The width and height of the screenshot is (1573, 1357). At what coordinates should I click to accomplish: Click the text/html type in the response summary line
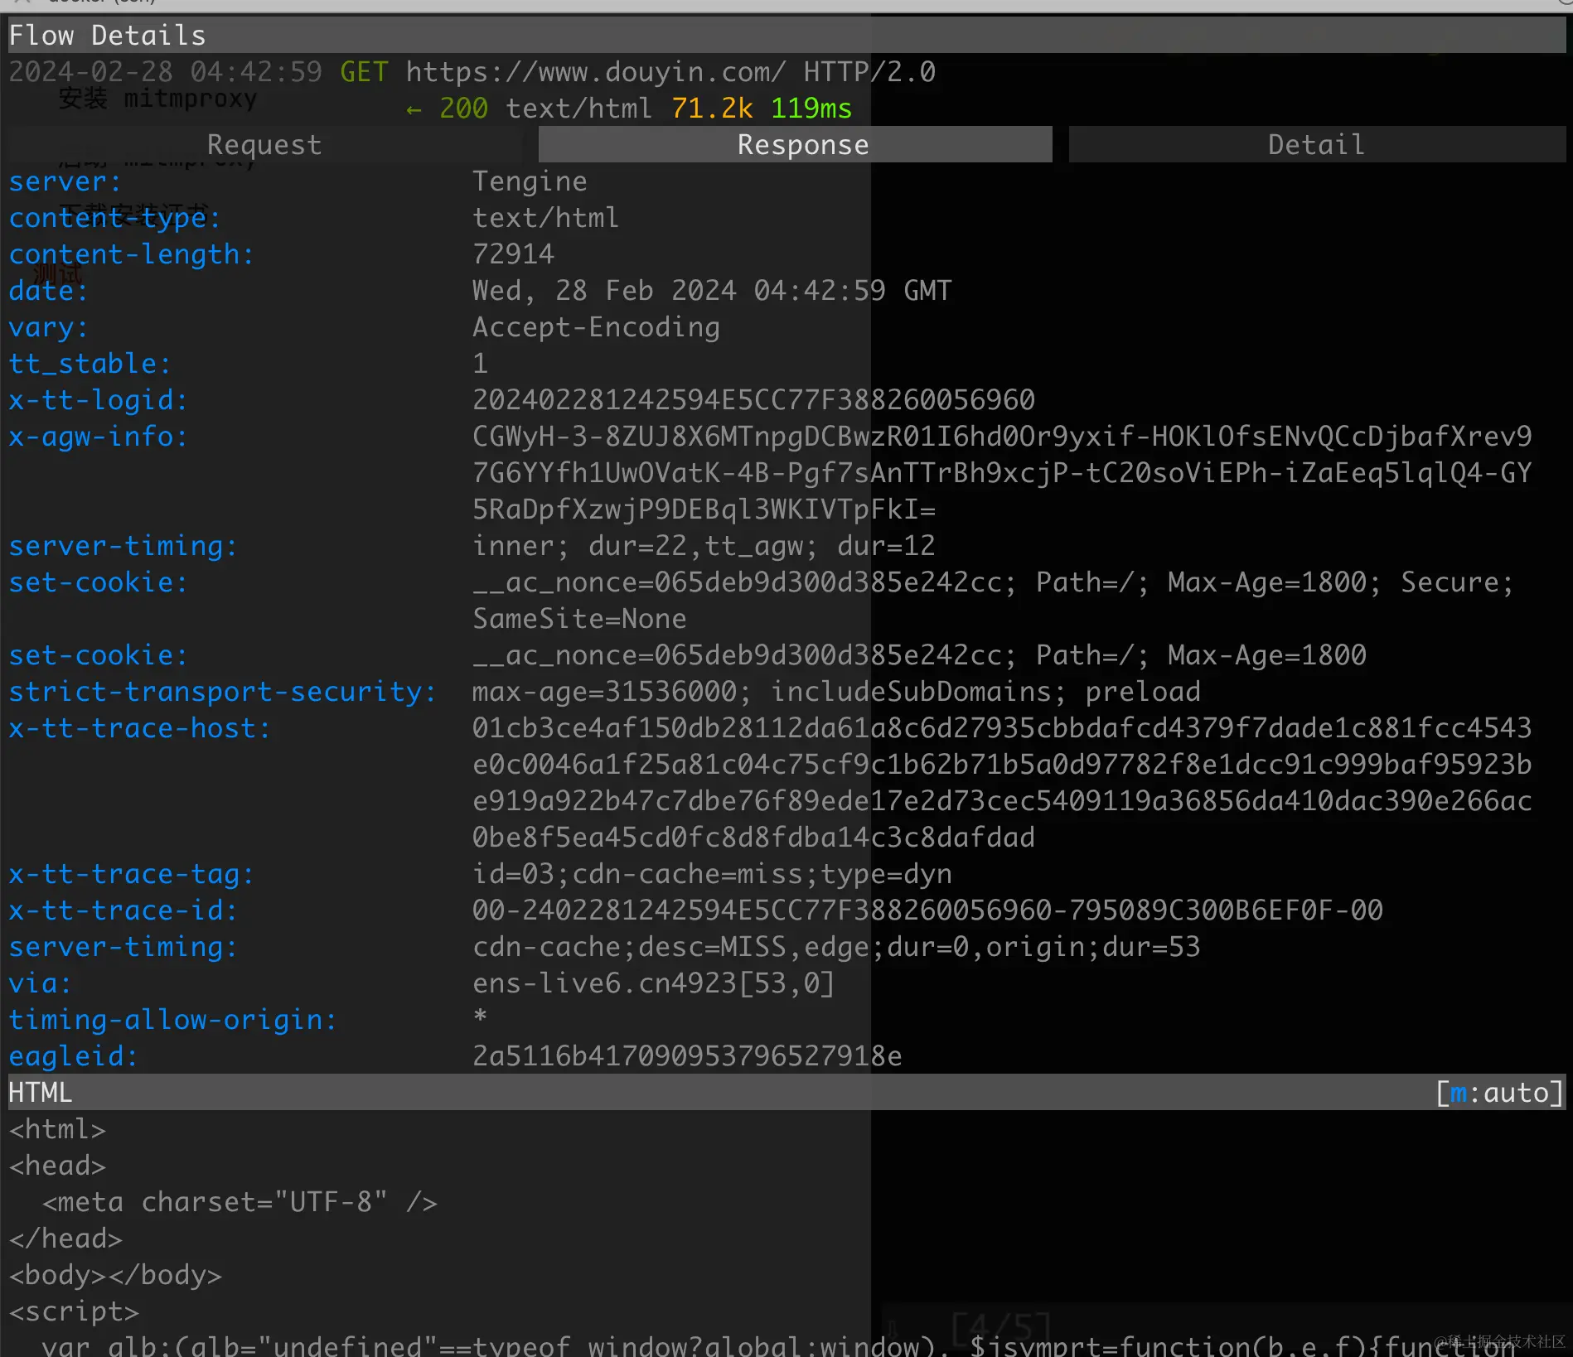(579, 109)
